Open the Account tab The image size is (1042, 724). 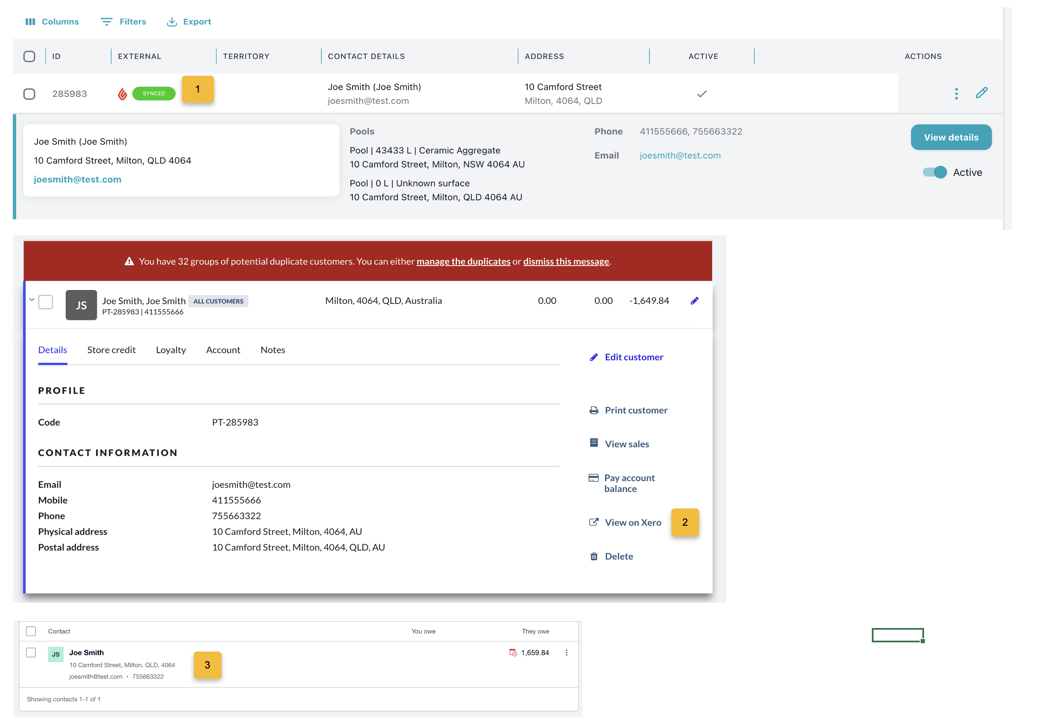click(223, 350)
